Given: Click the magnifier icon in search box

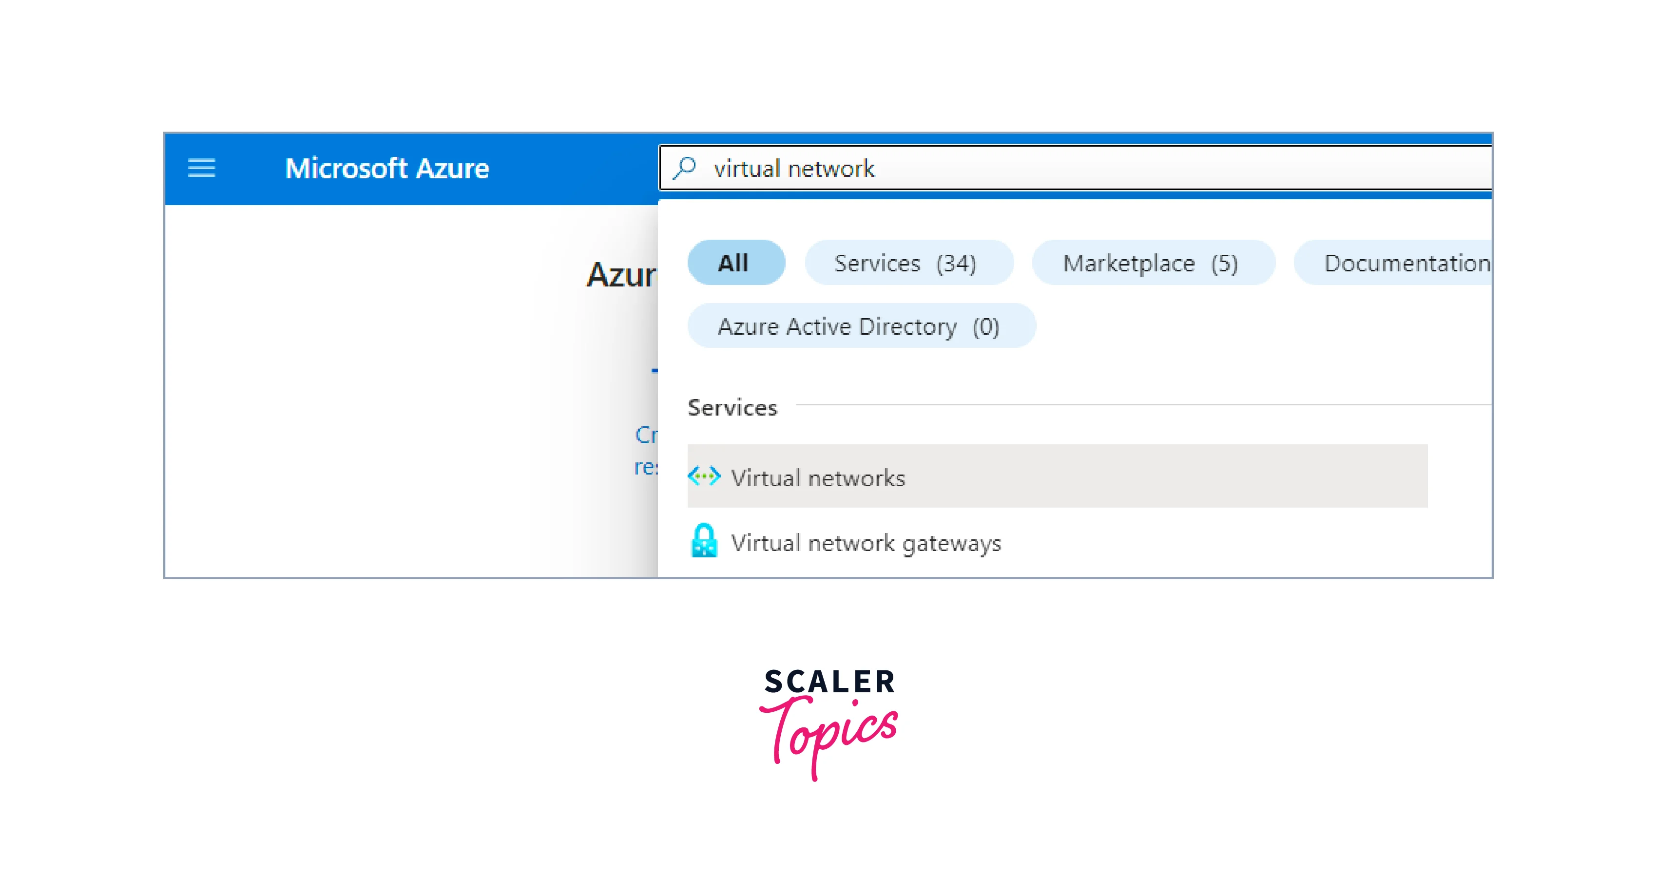Looking at the screenshot, I should click(684, 168).
